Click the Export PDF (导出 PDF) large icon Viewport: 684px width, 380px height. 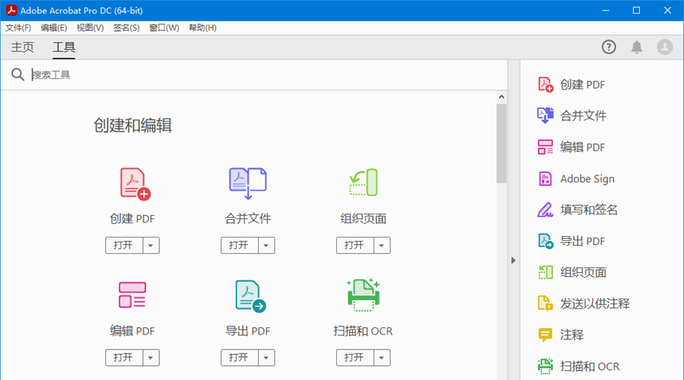click(x=250, y=296)
